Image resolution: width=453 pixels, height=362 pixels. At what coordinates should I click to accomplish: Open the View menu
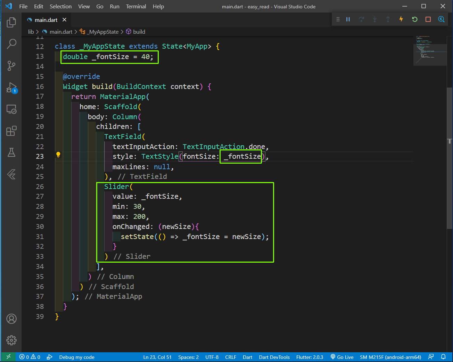[84, 6]
